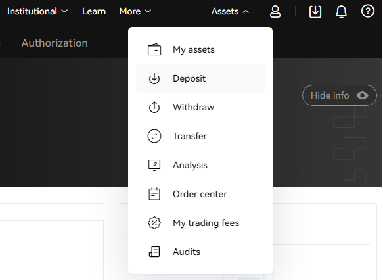Toggle Hide info eye button

click(339, 95)
